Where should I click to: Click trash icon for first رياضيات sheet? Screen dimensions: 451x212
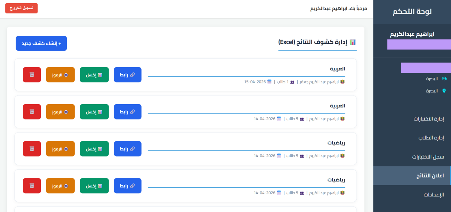pos(32,149)
